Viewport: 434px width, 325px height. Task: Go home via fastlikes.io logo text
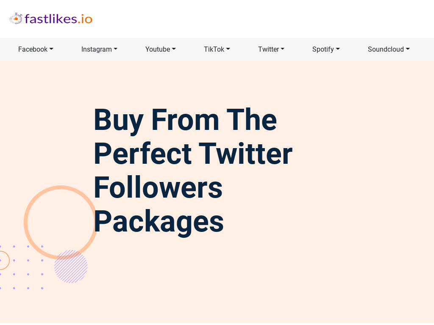[x=58, y=19]
